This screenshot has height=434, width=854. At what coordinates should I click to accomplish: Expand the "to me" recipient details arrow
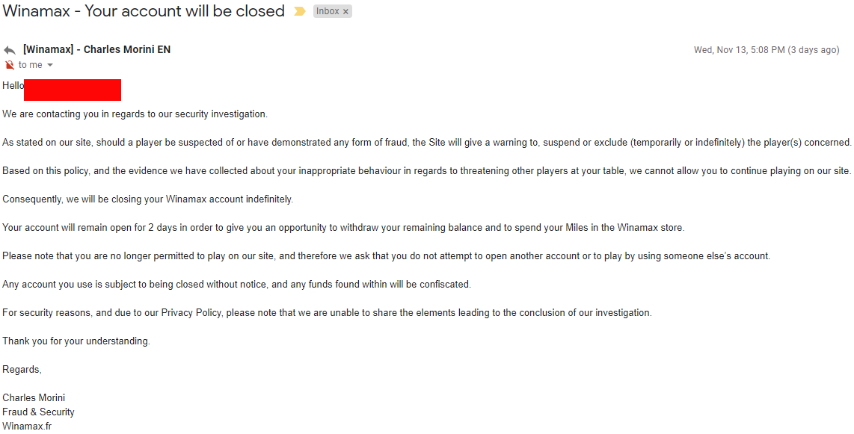(x=50, y=65)
